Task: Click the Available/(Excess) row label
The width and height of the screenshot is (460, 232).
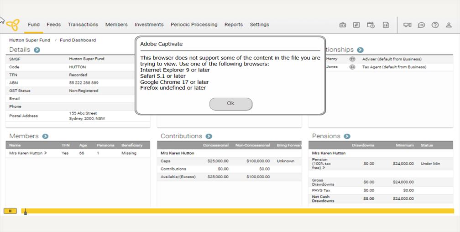Action: tap(178, 177)
